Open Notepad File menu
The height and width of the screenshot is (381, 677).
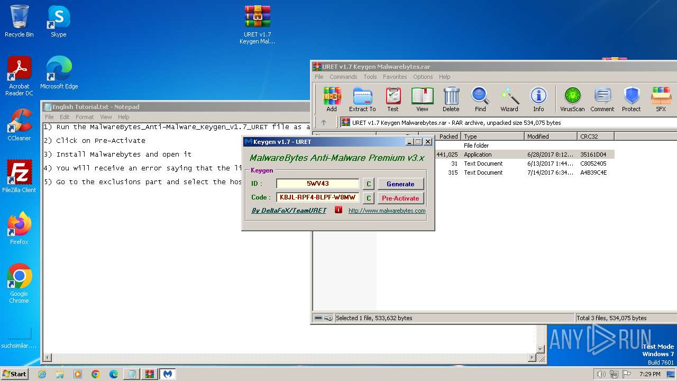coord(49,117)
